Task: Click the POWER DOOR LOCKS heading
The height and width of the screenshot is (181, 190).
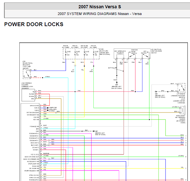Action: (34, 24)
